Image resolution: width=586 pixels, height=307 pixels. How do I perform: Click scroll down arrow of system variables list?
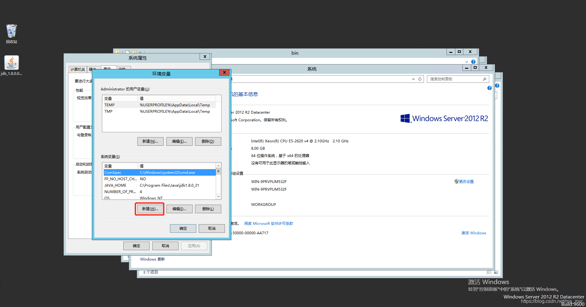click(x=218, y=196)
